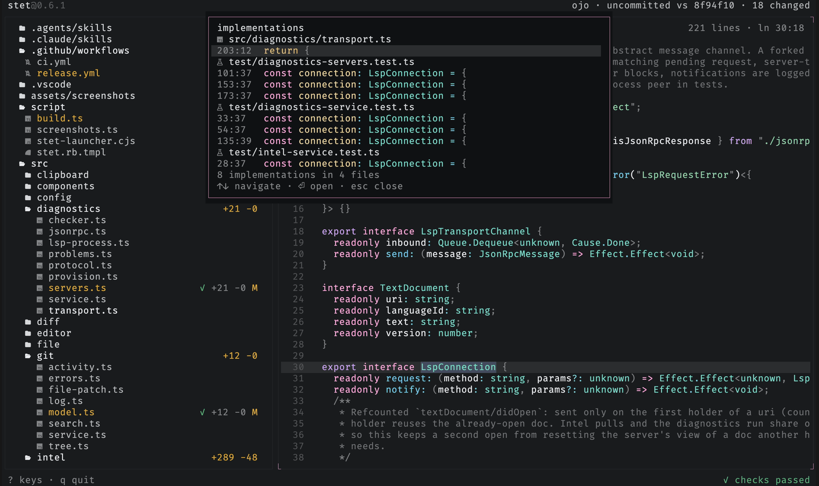Click the file folder icon
Viewport: 819px width, 486px height.
[28, 345]
